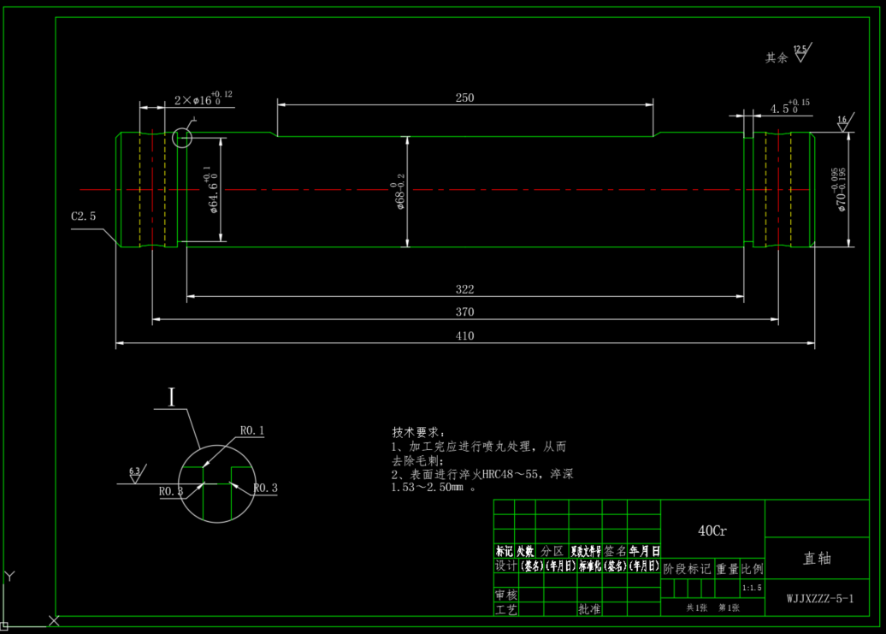Screen dimensions: 886x634
Task: Click the 6.3 roughness symbol
Action: click(x=137, y=473)
